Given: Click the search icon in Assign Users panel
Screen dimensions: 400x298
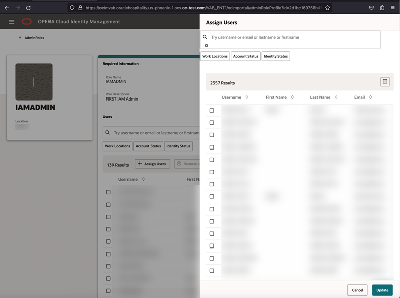Looking at the screenshot, I should 205,37.
